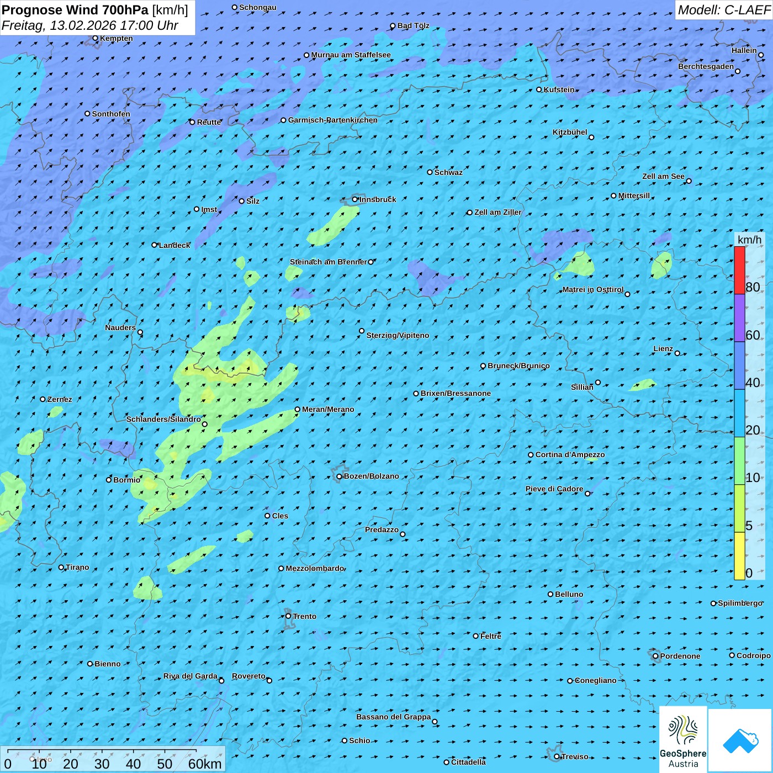The height and width of the screenshot is (773, 773).
Task: Click the Meran/Merano location dot
Action: pos(298,409)
